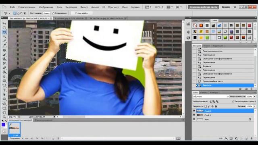Click the no-style swatch in Styles panel

[x=195, y=25]
